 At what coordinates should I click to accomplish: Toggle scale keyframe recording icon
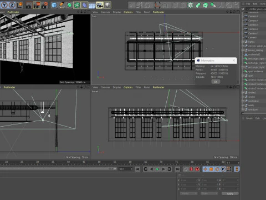pyautogui.click(x=211, y=169)
